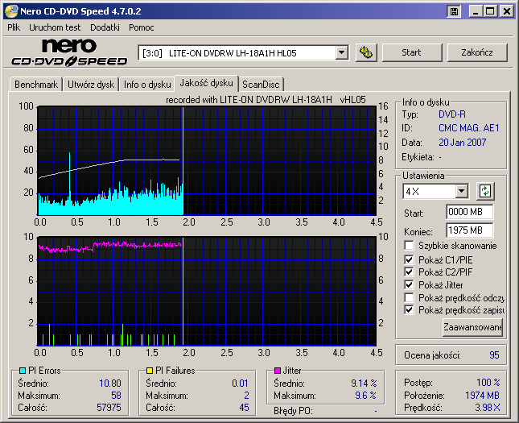Open the Uruchom test menu
This screenshot has height=423, width=519.
(x=55, y=27)
